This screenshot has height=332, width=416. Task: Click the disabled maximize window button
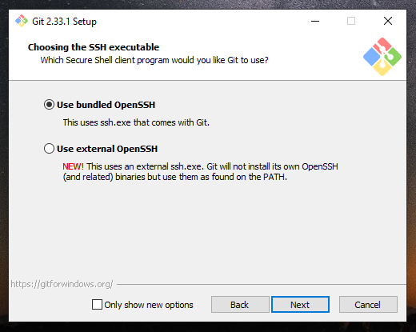[x=351, y=21]
